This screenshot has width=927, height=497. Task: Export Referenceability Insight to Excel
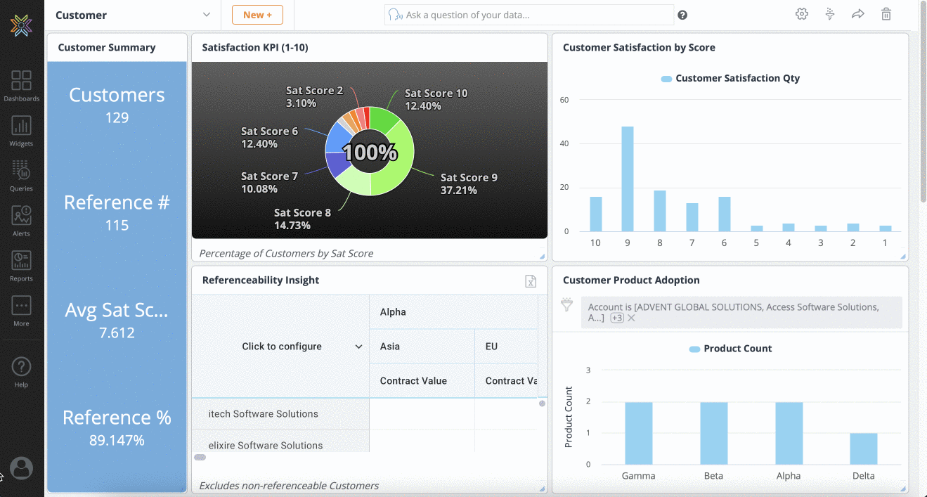coord(531,281)
